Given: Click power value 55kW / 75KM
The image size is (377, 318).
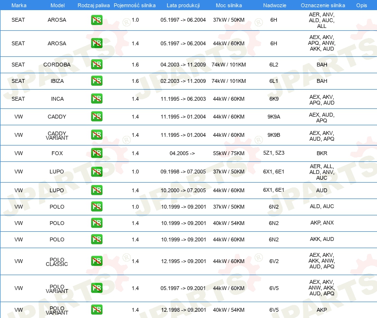Looking at the screenshot, I should (x=229, y=153).
